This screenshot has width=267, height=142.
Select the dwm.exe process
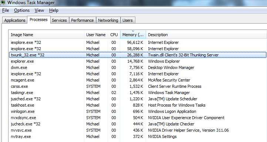[138, 67]
